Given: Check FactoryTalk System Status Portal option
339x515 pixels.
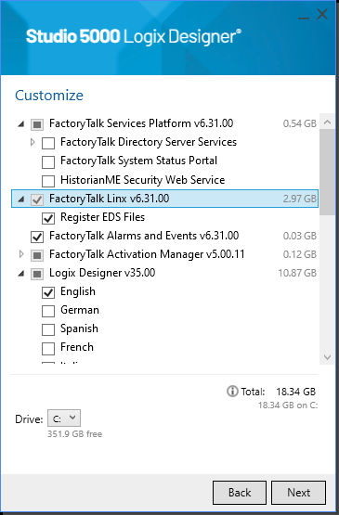Looking at the screenshot, I should point(48,161).
